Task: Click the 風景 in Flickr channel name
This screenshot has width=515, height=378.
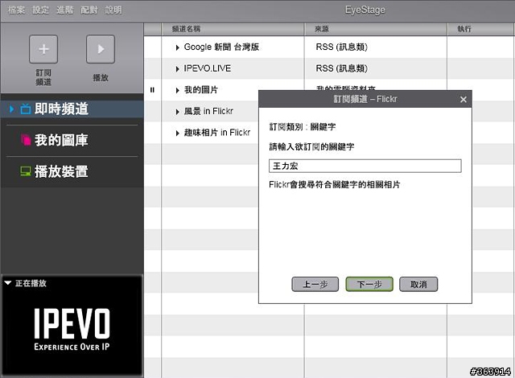Action: tap(208, 111)
